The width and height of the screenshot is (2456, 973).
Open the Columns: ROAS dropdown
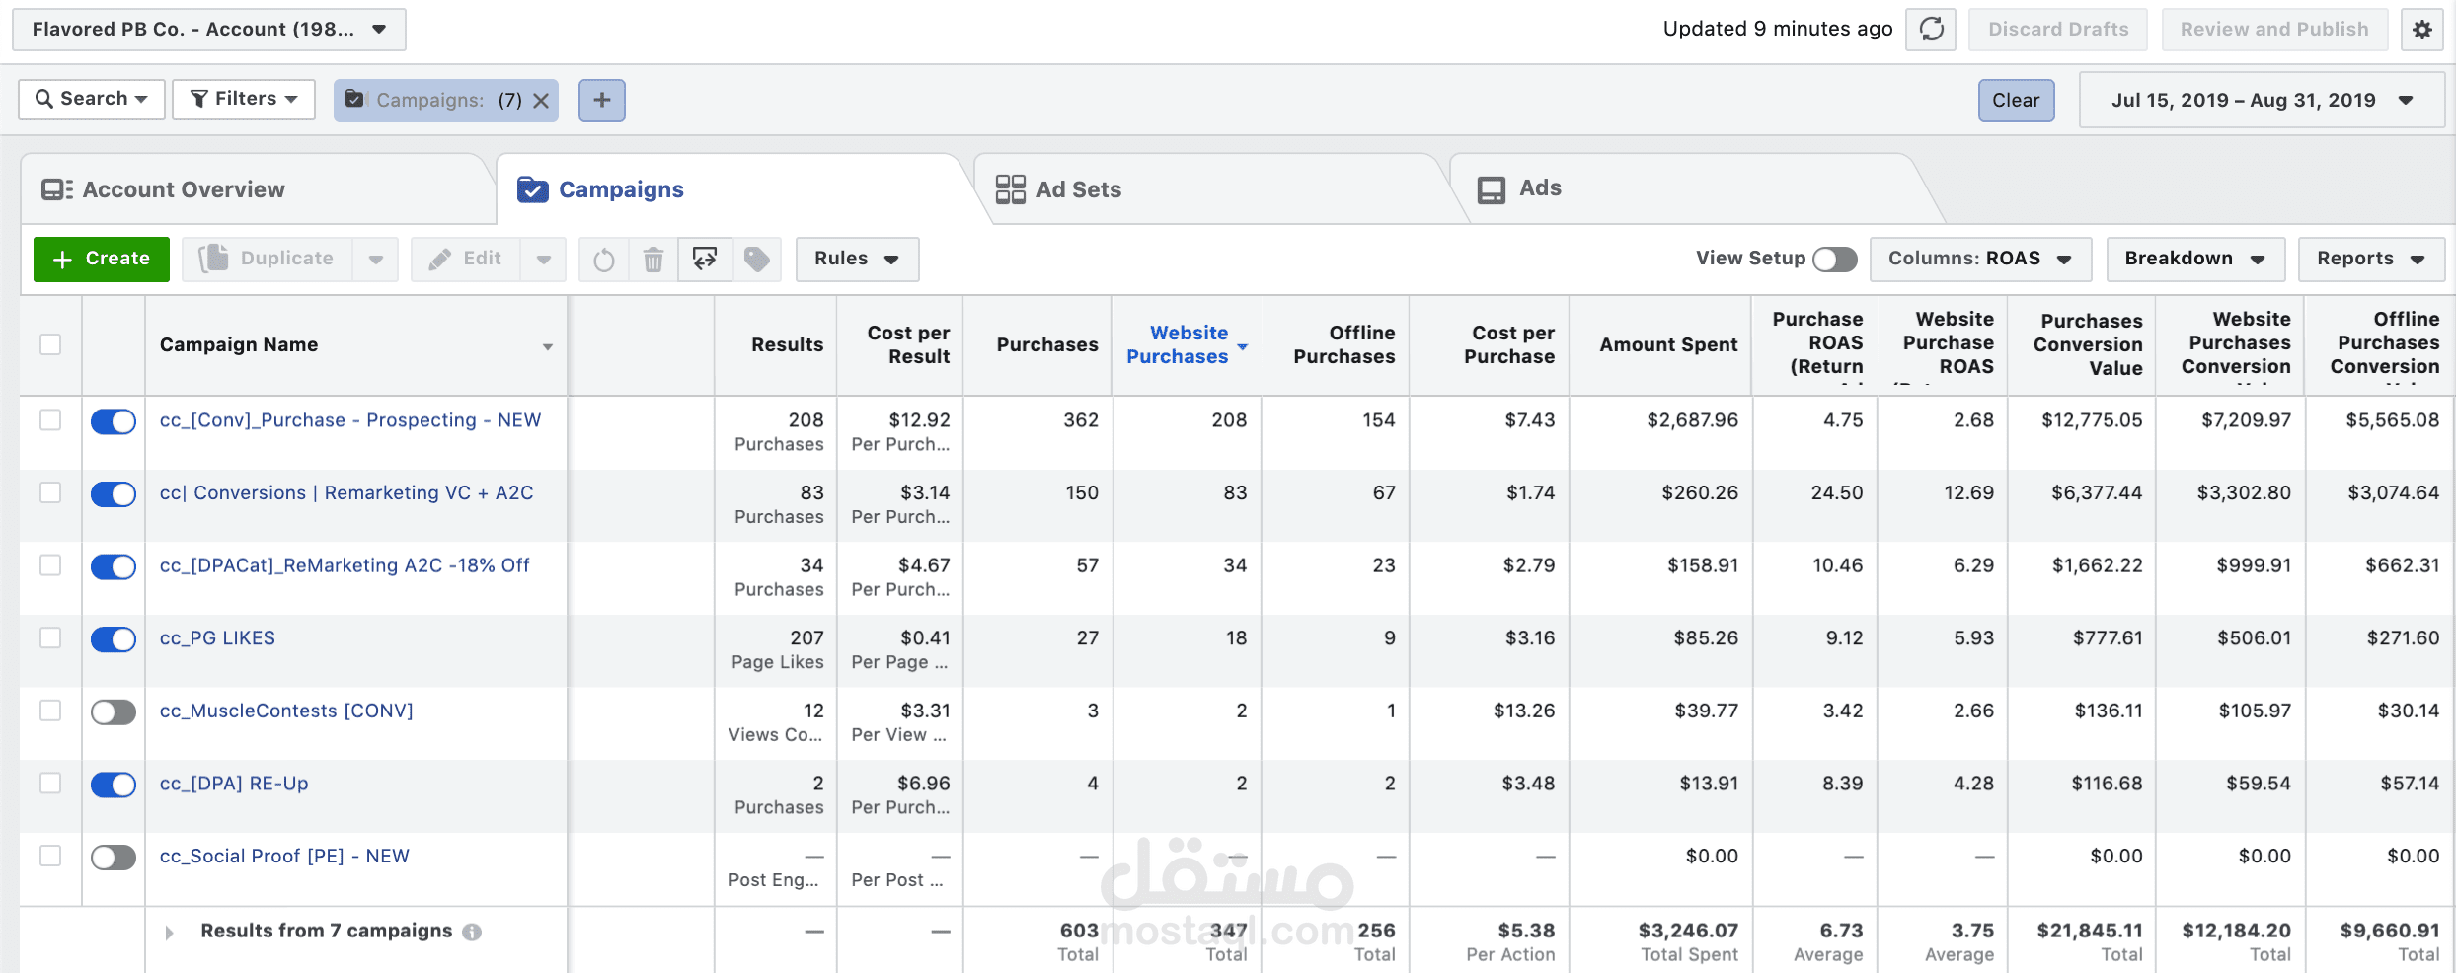tap(1980, 259)
